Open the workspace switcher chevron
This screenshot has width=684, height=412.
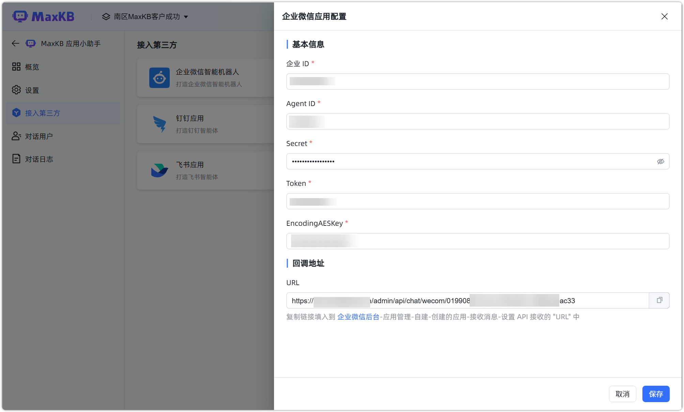point(186,16)
